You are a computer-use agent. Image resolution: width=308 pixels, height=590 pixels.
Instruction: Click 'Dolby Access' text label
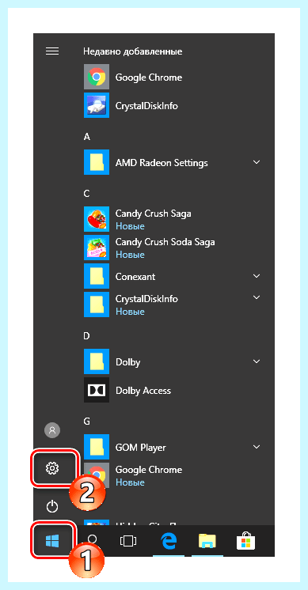click(143, 391)
